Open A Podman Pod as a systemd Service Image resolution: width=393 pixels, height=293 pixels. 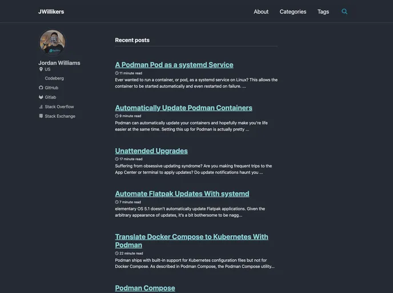coord(174,65)
